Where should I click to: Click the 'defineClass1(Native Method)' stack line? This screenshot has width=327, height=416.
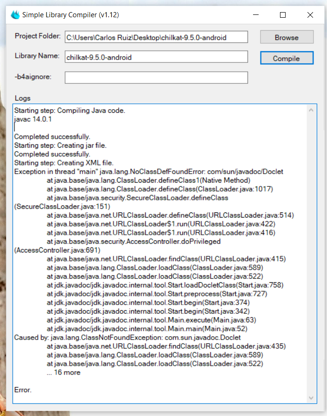(x=148, y=180)
